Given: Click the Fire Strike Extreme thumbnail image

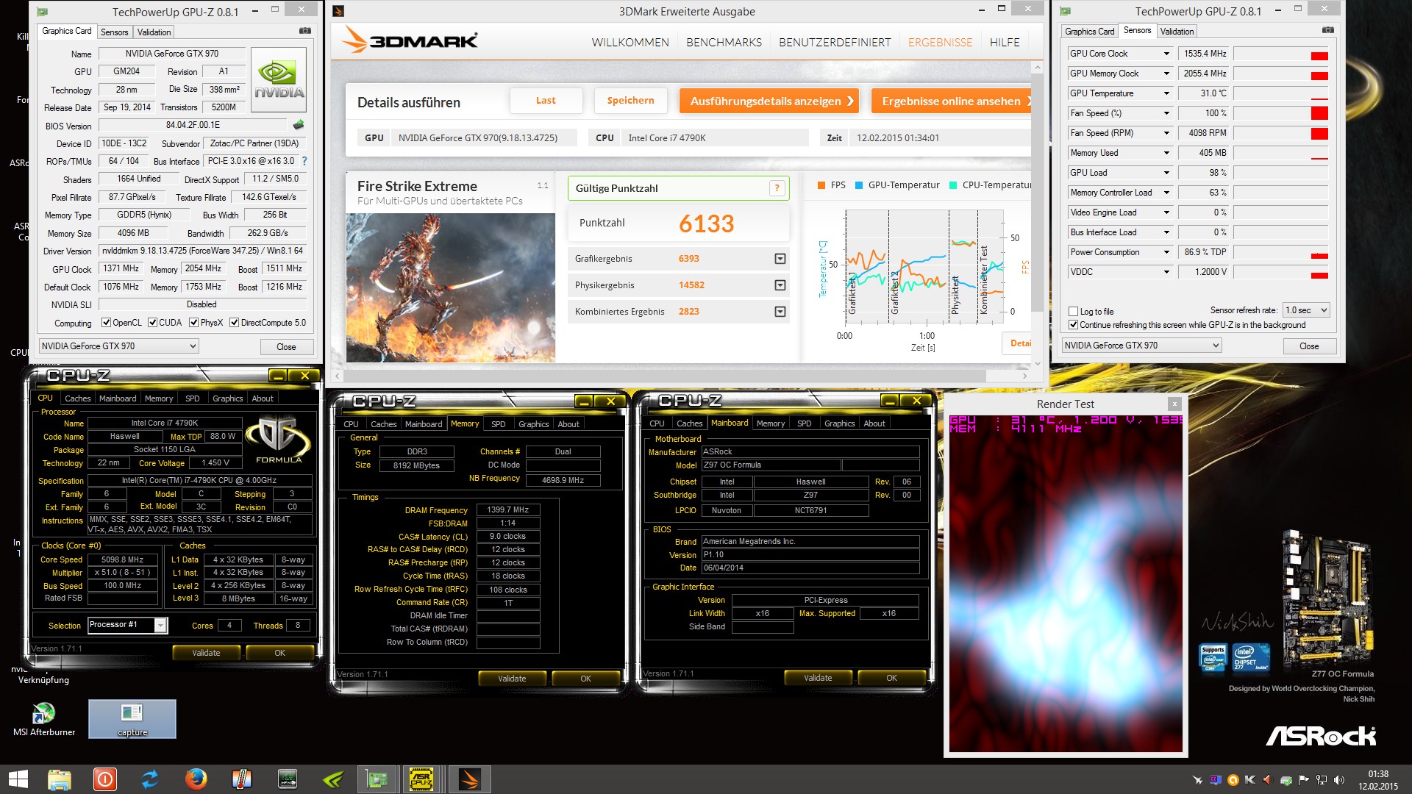Looking at the screenshot, I should [x=451, y=287].
